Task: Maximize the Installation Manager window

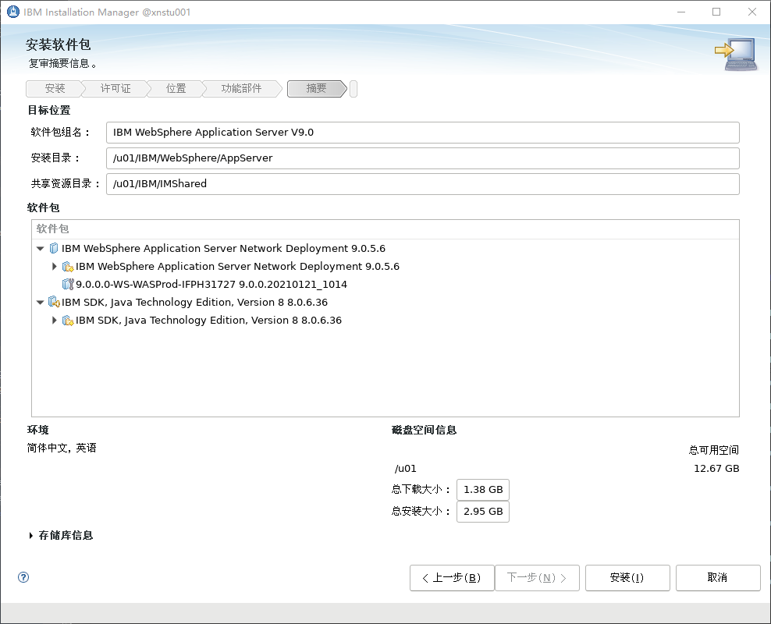Action: tap(716, 12)
